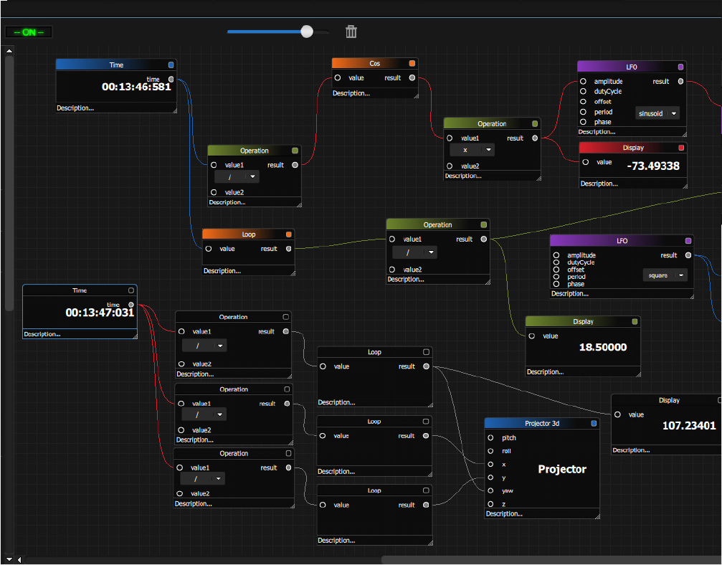The image size is (722, 565).
Task: Click the dutyCycle port of the sinusoid LFO
Action: (583, 91)
